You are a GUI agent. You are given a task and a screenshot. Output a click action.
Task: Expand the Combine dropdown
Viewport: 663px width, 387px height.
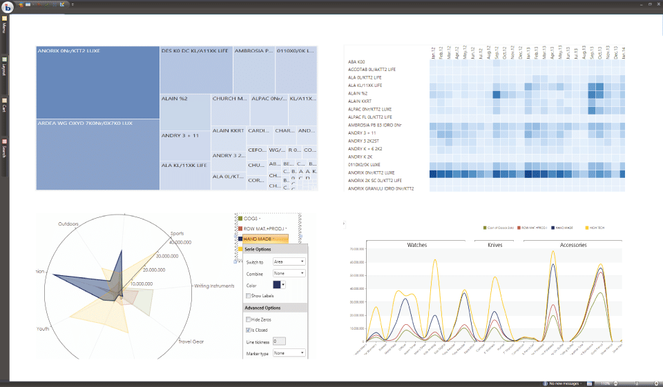pyautogui.click(x=289, y=273)
